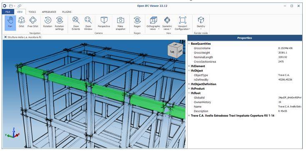Viewport: 306px width, 151px height.
Task: Select the Name property row
Action: (x=245, y=107)
